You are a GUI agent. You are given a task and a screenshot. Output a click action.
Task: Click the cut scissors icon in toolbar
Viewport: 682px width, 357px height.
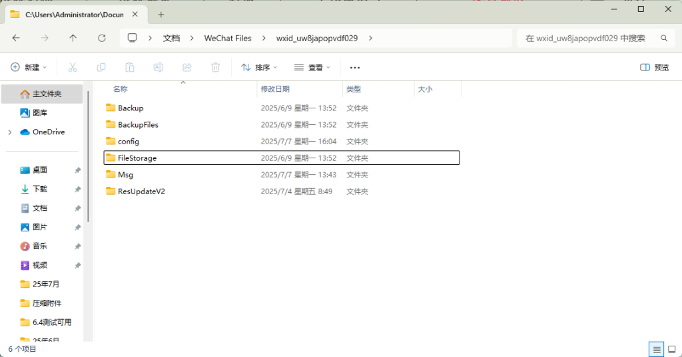73,67
